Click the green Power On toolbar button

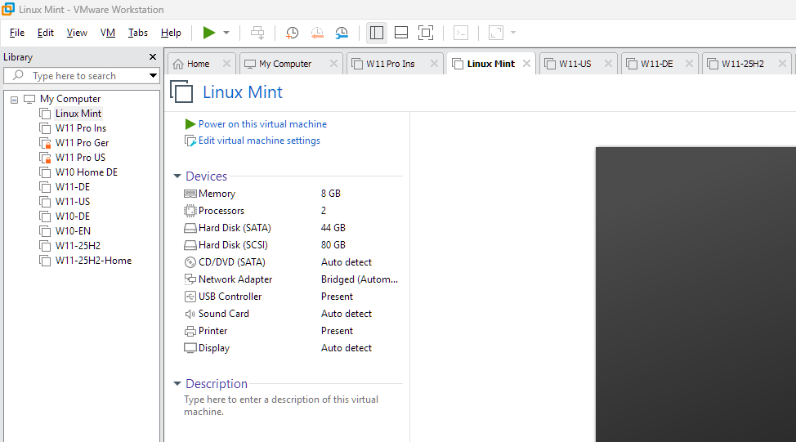tap(208, 33)
